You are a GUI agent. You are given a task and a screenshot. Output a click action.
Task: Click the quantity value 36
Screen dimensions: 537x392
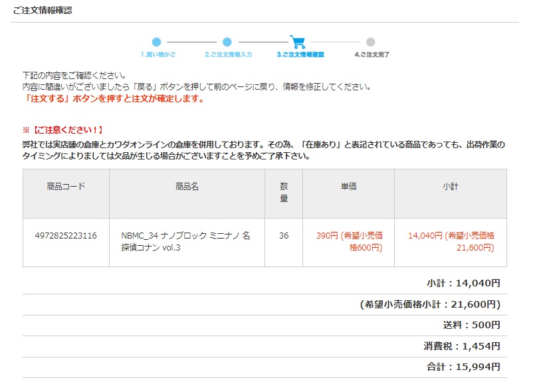(284, 236)
